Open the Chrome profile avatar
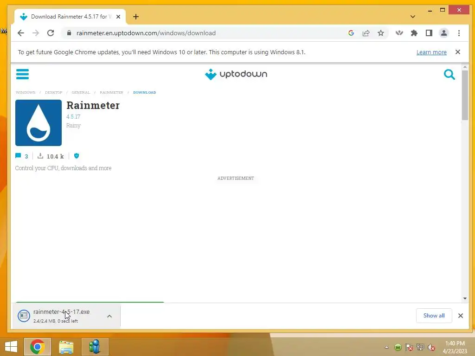Screen dimensions: 475x356 point(444,33)
